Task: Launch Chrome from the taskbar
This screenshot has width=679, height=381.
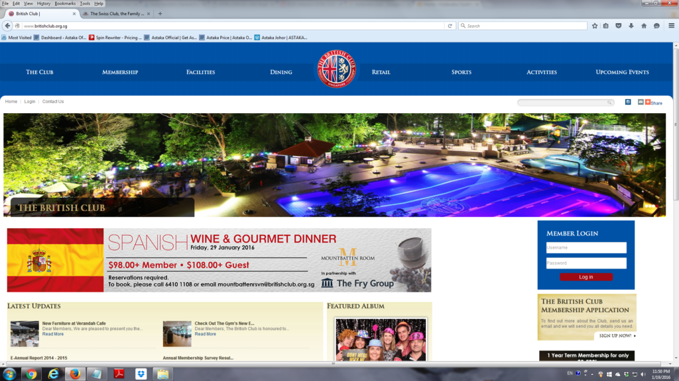Action: tap(31, 374)
